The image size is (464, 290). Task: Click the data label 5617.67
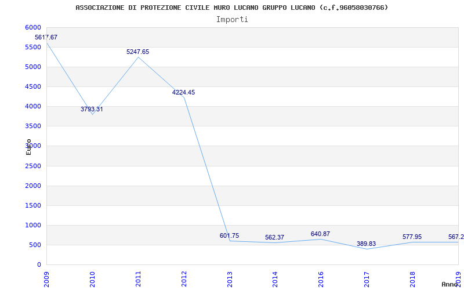point(46,37)
